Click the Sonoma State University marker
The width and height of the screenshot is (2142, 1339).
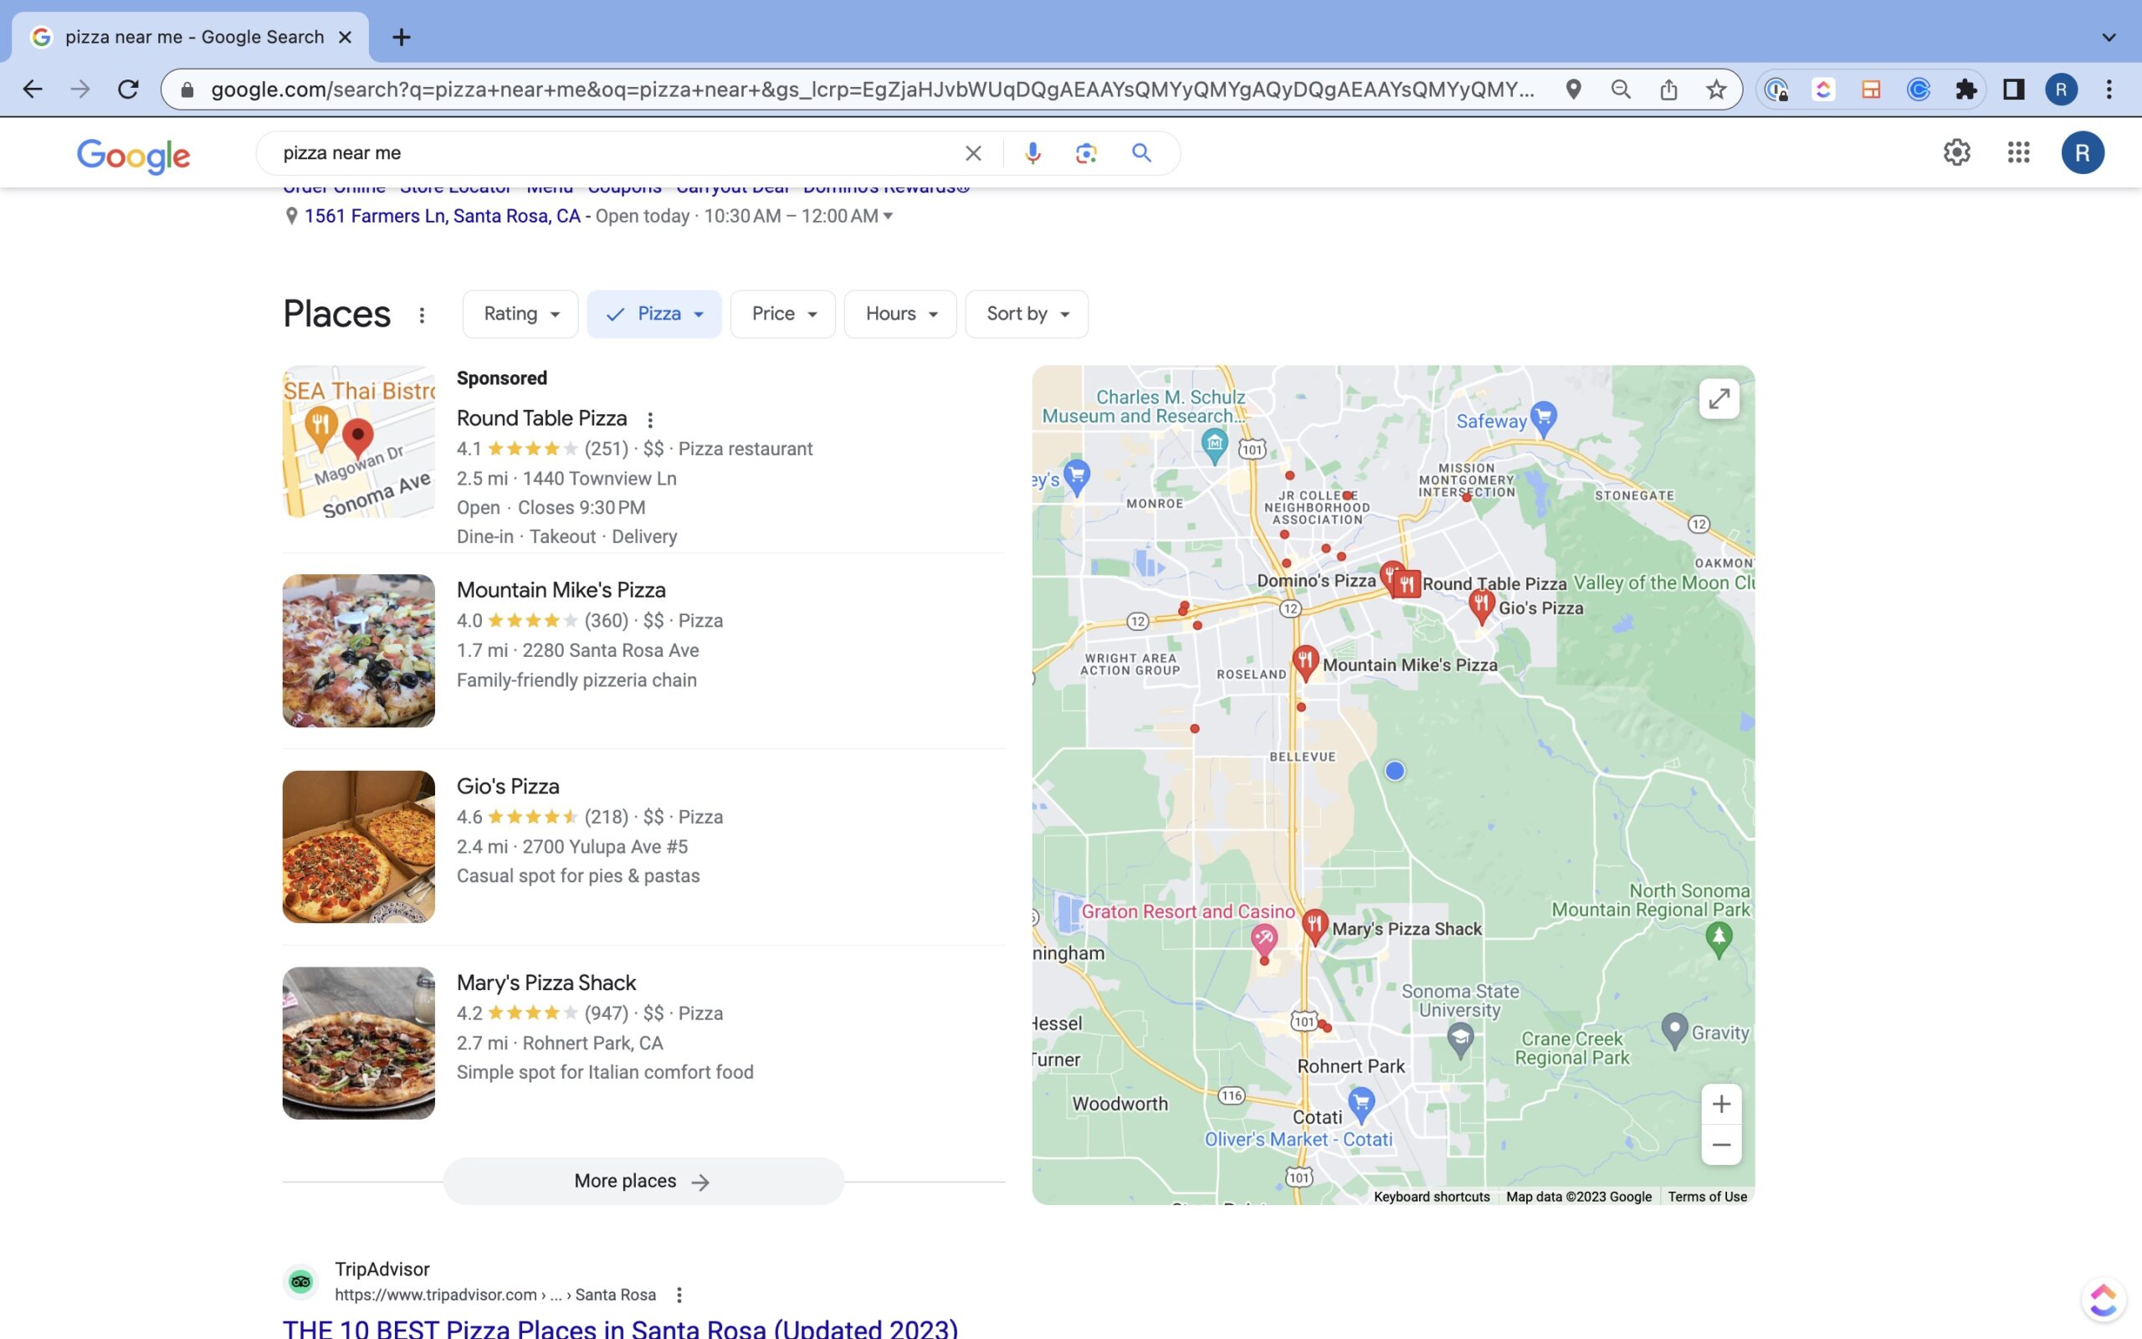[1460, 1038]
